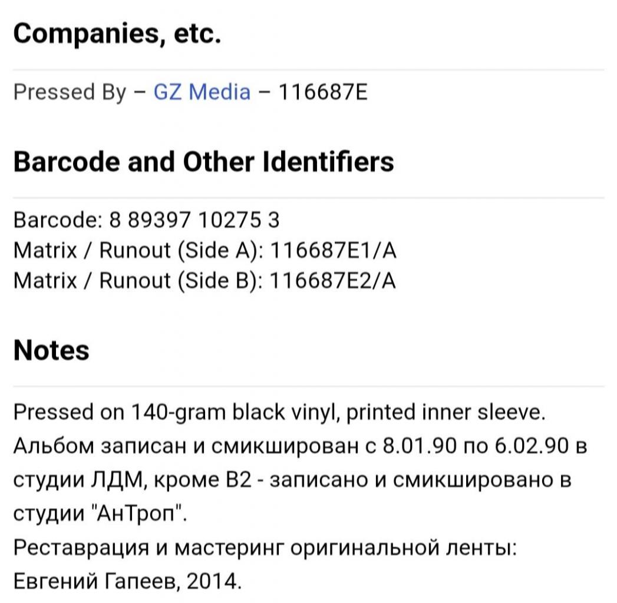Select the Side A runout value 116687E1/A
Screen dimensions: 617x603
pos(333,250)
